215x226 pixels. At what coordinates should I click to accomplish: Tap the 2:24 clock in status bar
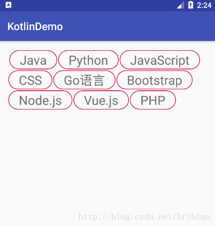pos(204,5)
